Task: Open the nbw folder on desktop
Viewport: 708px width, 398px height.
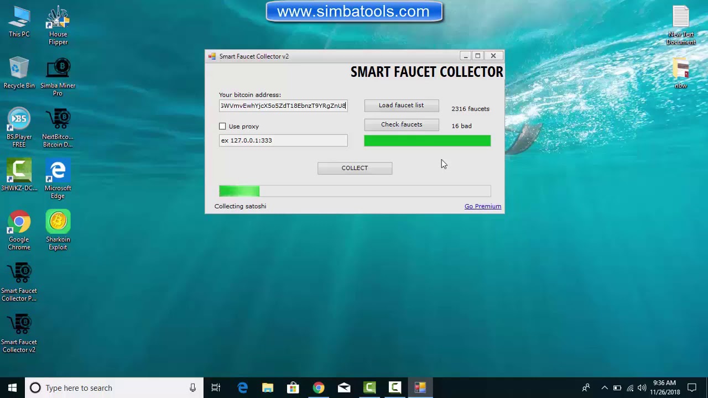Action: 681,74
